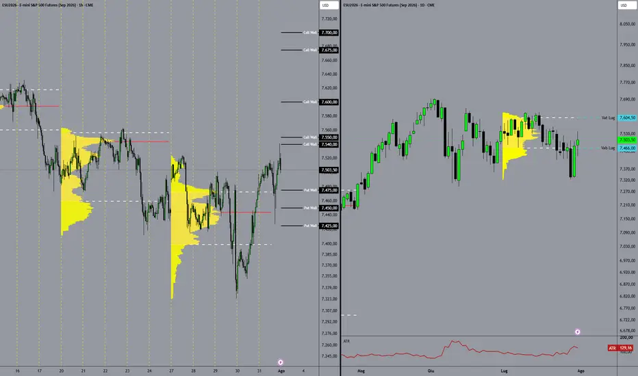
Task: Click Mag on the daily time axis
Action: [361, 371]
